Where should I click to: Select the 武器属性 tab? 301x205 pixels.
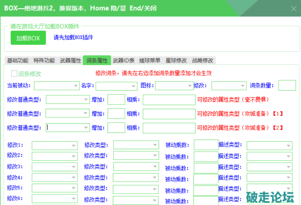pos(70,60)
